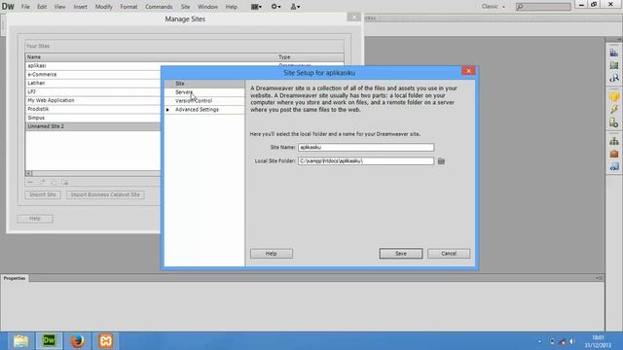
Task: Click the Site Name input field
Action: click(366, 147)
